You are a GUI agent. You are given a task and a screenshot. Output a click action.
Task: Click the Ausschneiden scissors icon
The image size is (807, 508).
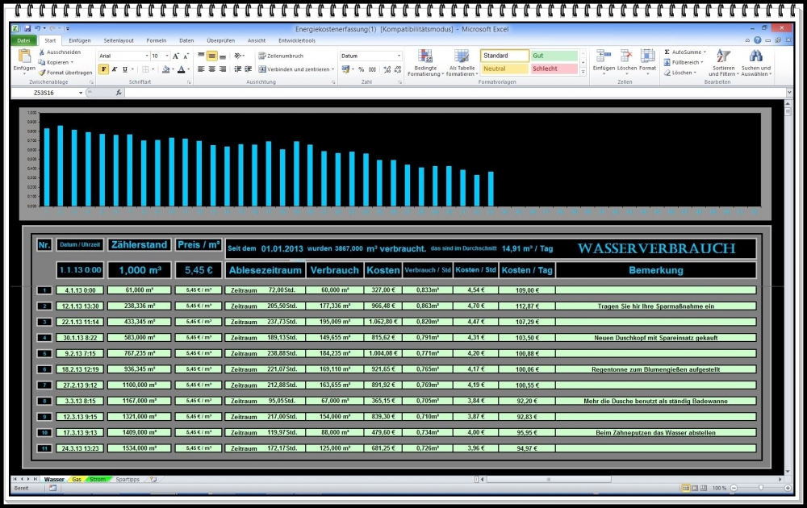[x=42, y=52]
